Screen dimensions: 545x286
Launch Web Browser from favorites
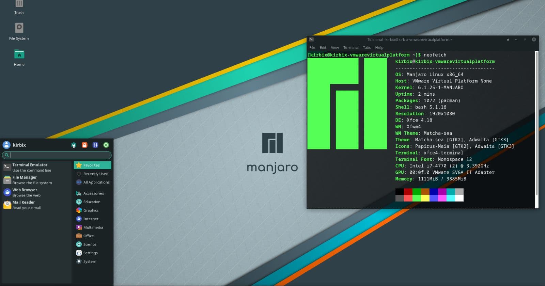(37, 192)
